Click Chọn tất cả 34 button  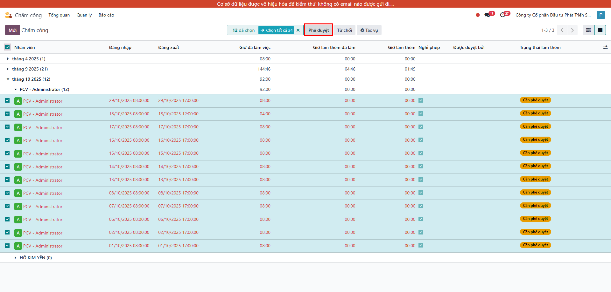click(276, 30)
